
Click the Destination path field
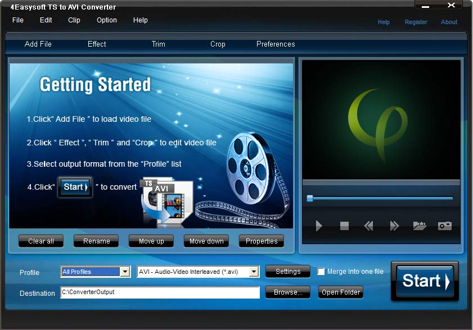[x=159, y=292]
